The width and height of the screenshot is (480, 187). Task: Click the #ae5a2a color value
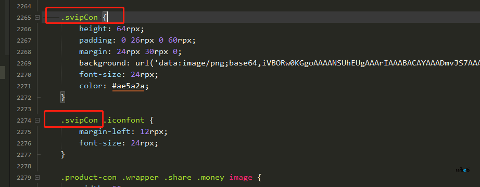128,86
